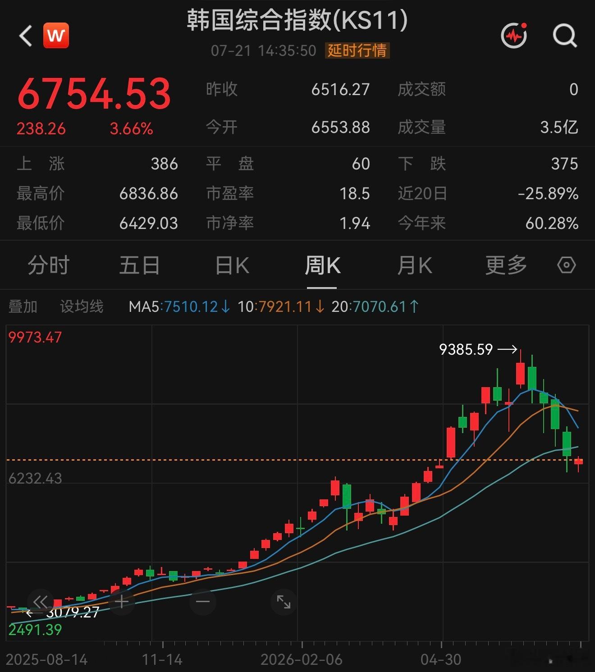Tap the MA20 value 7070.61
Image resolution: width=595 pixels, height=672 pixels.
tap(380, 307)
